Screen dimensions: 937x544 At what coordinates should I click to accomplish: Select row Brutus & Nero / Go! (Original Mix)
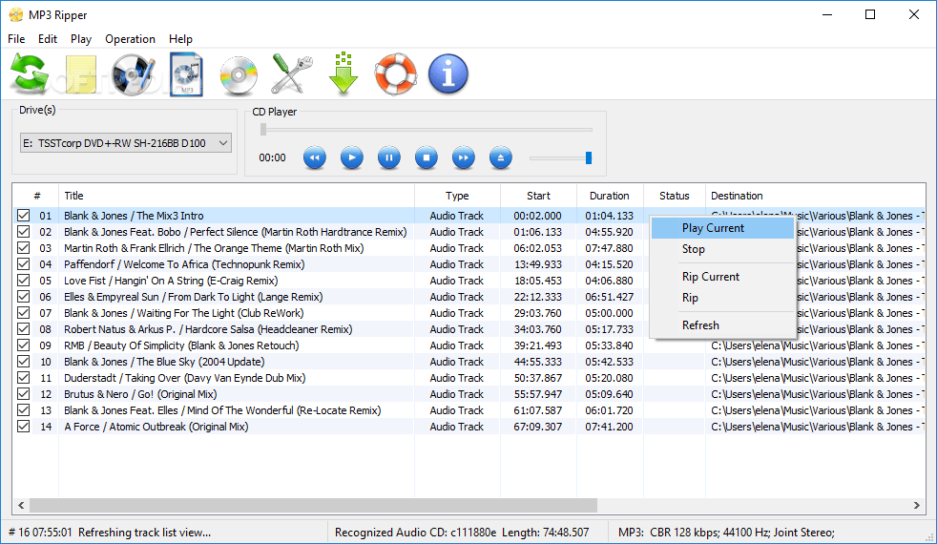tap(469, 394)
